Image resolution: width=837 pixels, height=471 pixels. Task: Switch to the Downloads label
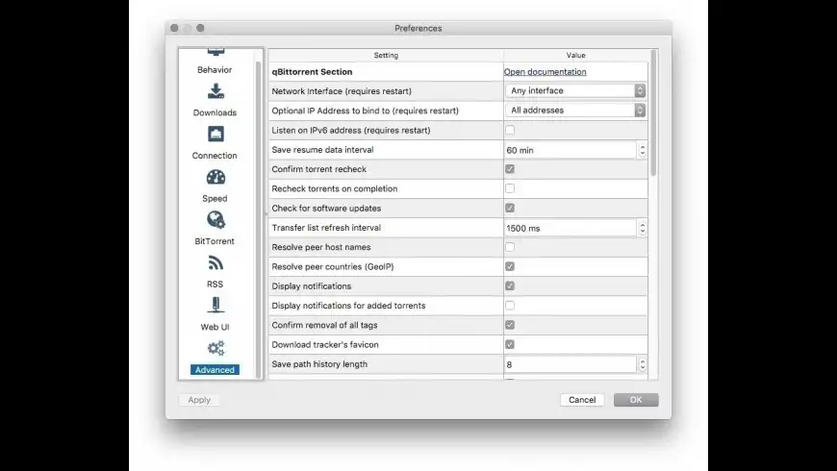click(215, 112)
